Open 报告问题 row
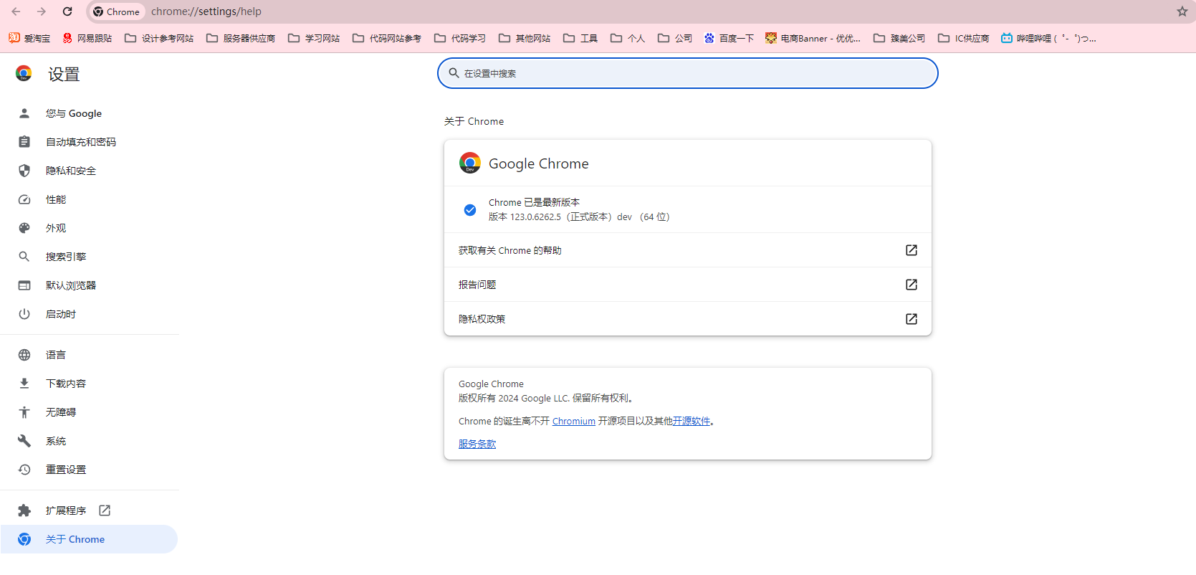The height and width of the screenshot is (575, 1196). [688, 285]
